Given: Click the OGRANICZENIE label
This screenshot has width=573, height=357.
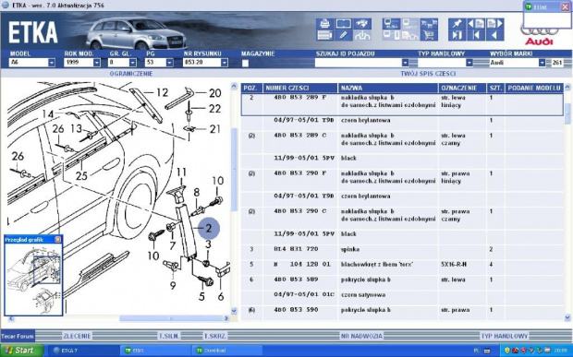Looking at the screenshot, I should click(x=131, y=74).
